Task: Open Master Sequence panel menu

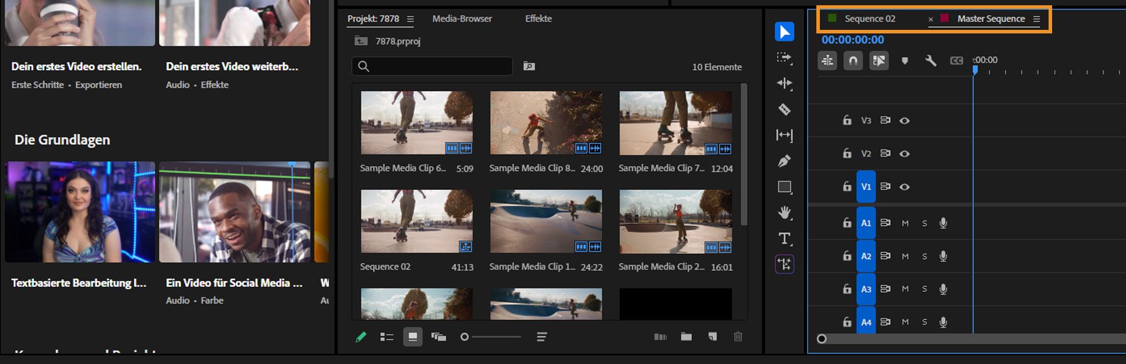Action: pos(1036,19)
